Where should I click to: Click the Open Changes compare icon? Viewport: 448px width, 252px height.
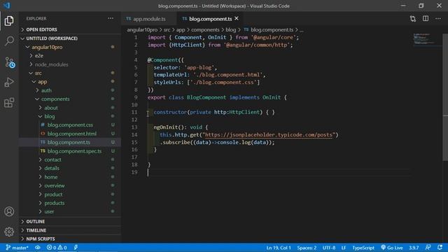(412, 19)
